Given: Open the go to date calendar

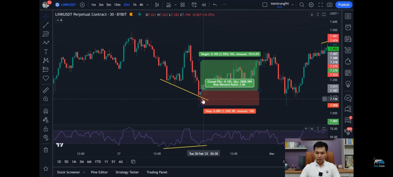Looking at the screenshot, I should 133,162.
